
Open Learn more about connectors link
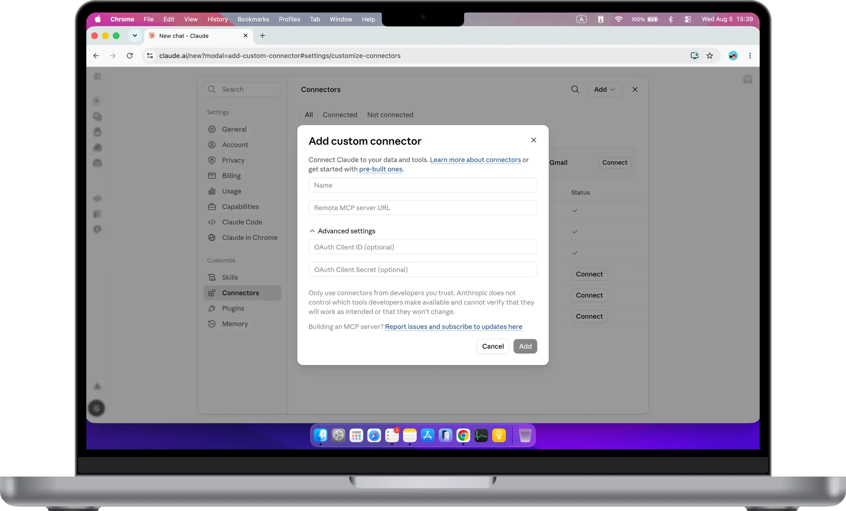475,160
